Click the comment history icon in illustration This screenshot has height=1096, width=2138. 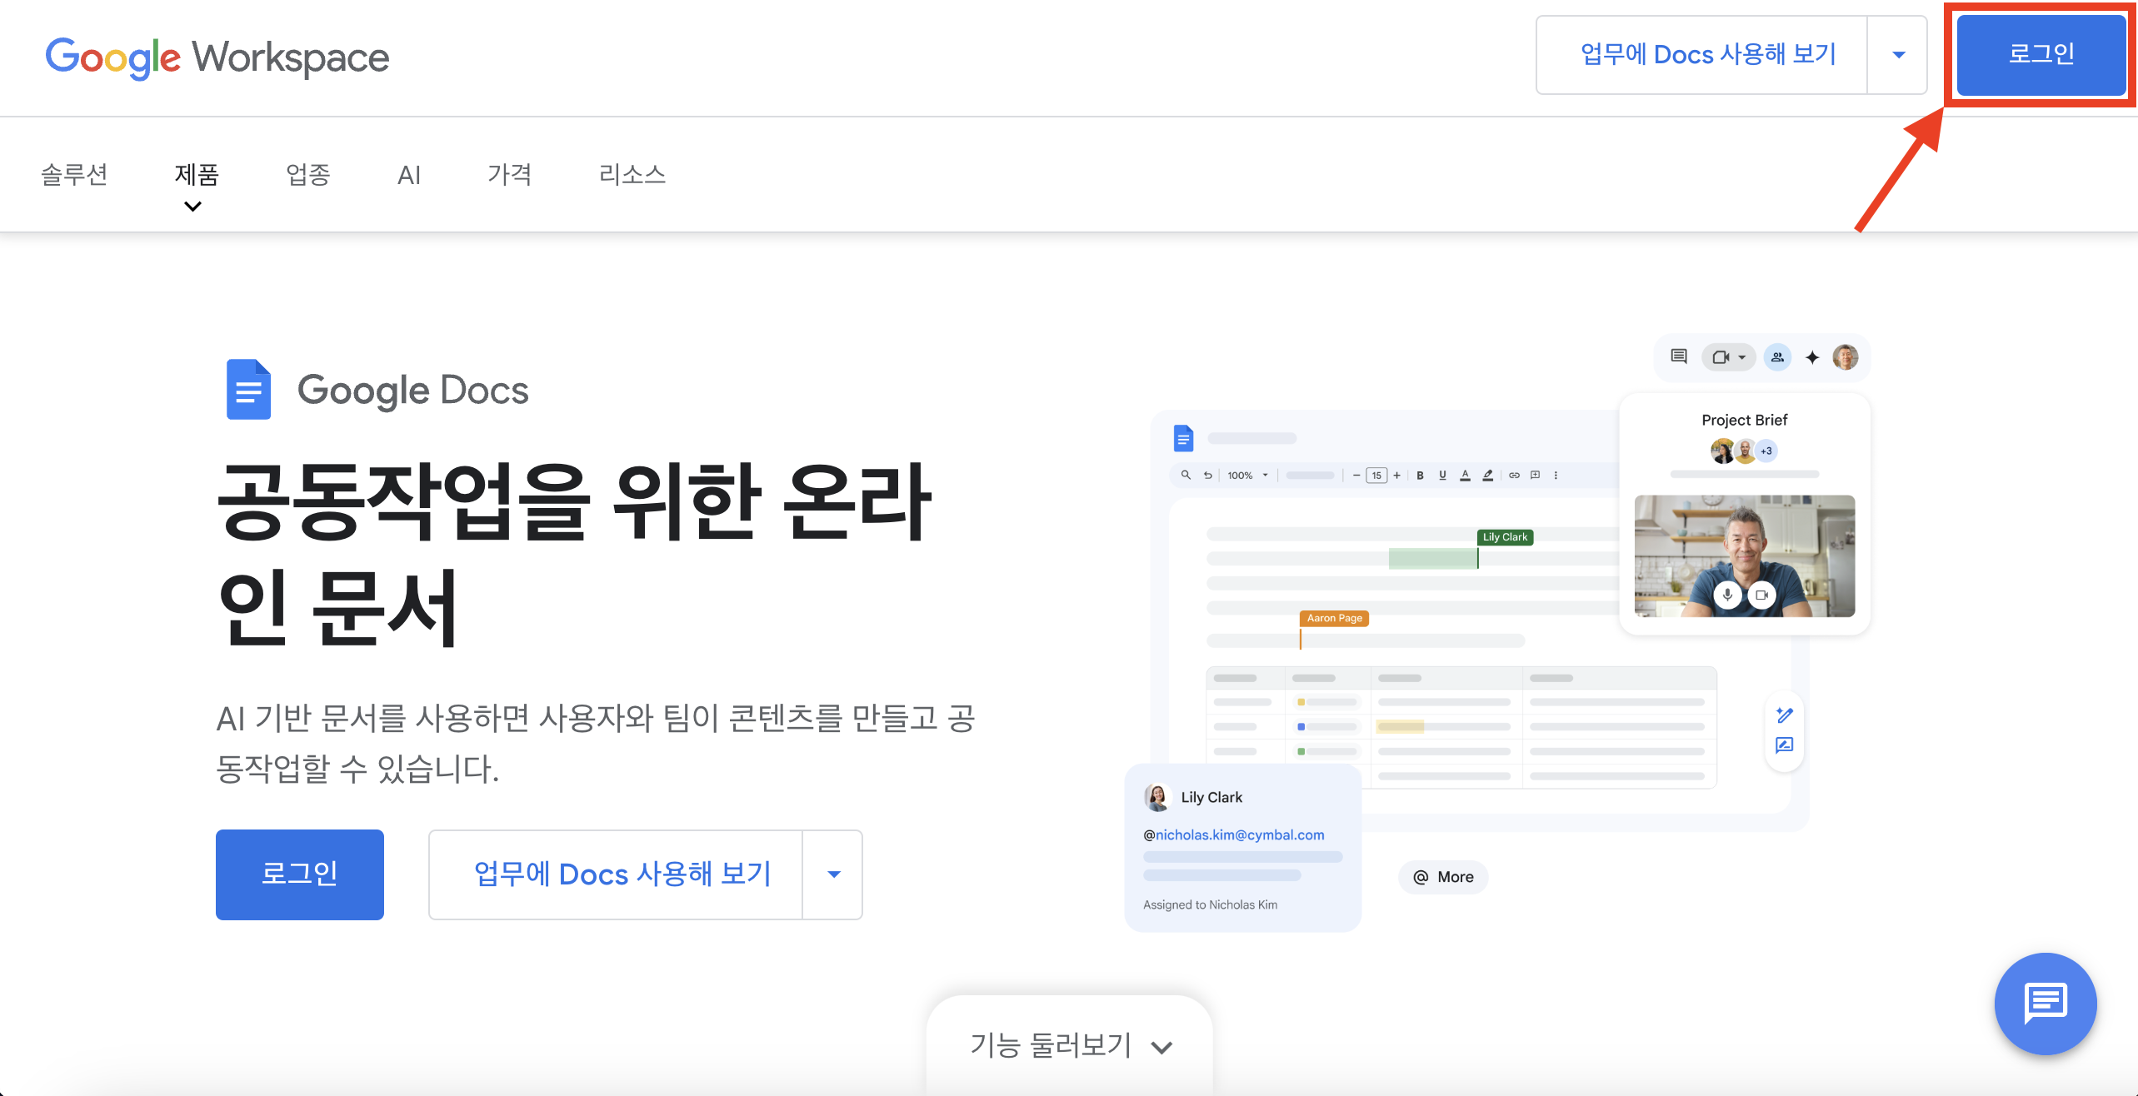[x=1679, y=356]
